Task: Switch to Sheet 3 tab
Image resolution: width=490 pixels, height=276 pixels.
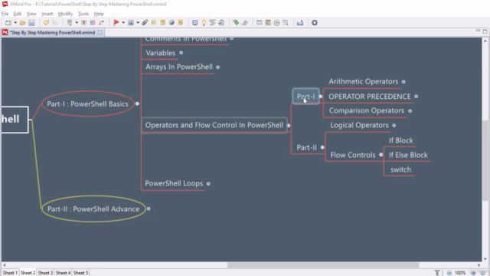Action: click(x=45, y=273)
